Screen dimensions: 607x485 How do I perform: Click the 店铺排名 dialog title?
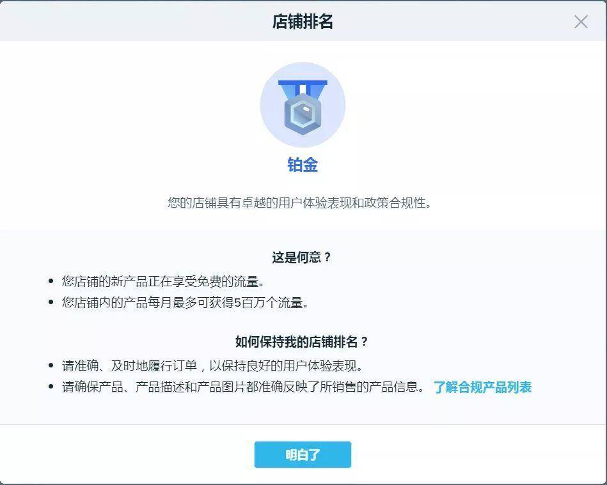pos(303,22)
